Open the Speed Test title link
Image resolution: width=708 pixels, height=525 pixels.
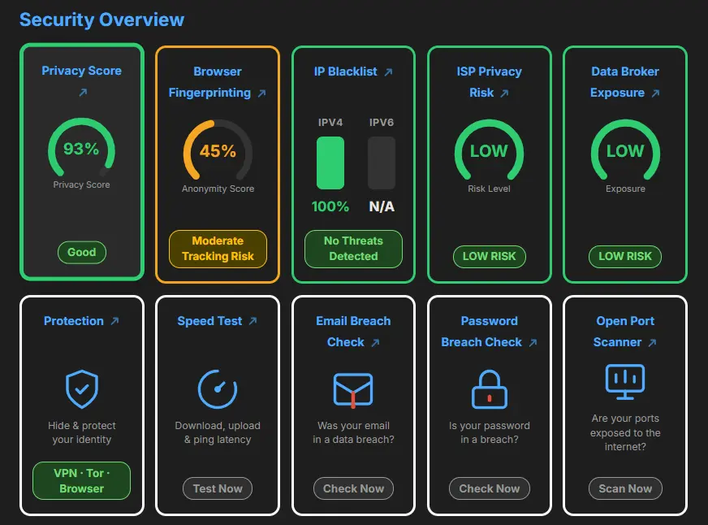(209, 321)
